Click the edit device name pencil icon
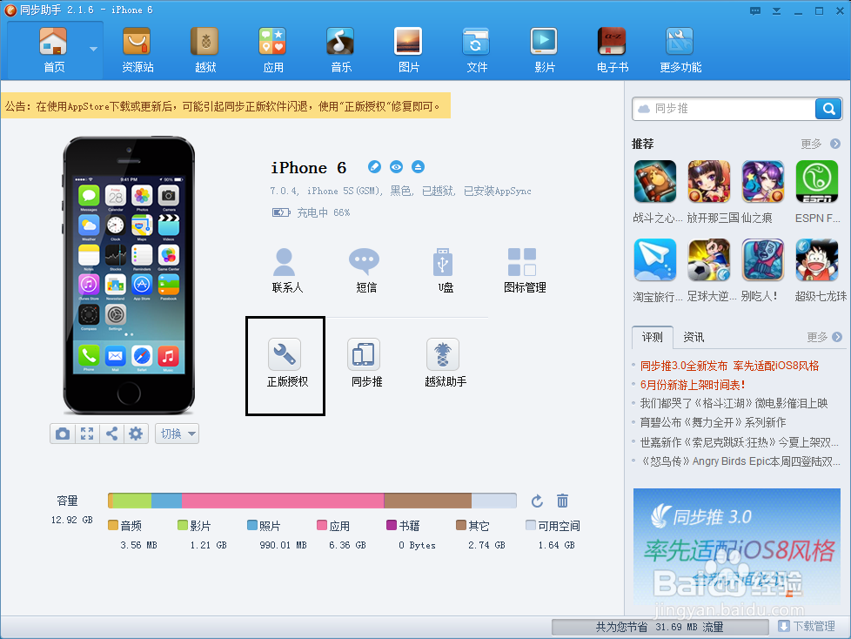This screenshot has height=639, width=851. point(374,167)
